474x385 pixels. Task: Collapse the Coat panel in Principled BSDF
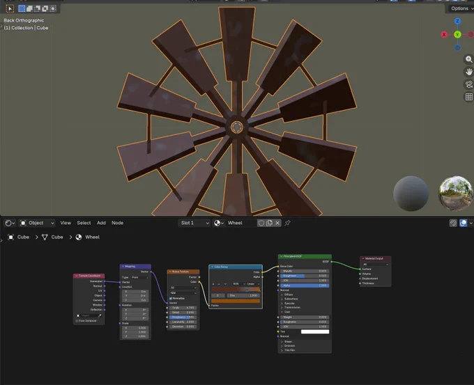[x=282, y=312]
